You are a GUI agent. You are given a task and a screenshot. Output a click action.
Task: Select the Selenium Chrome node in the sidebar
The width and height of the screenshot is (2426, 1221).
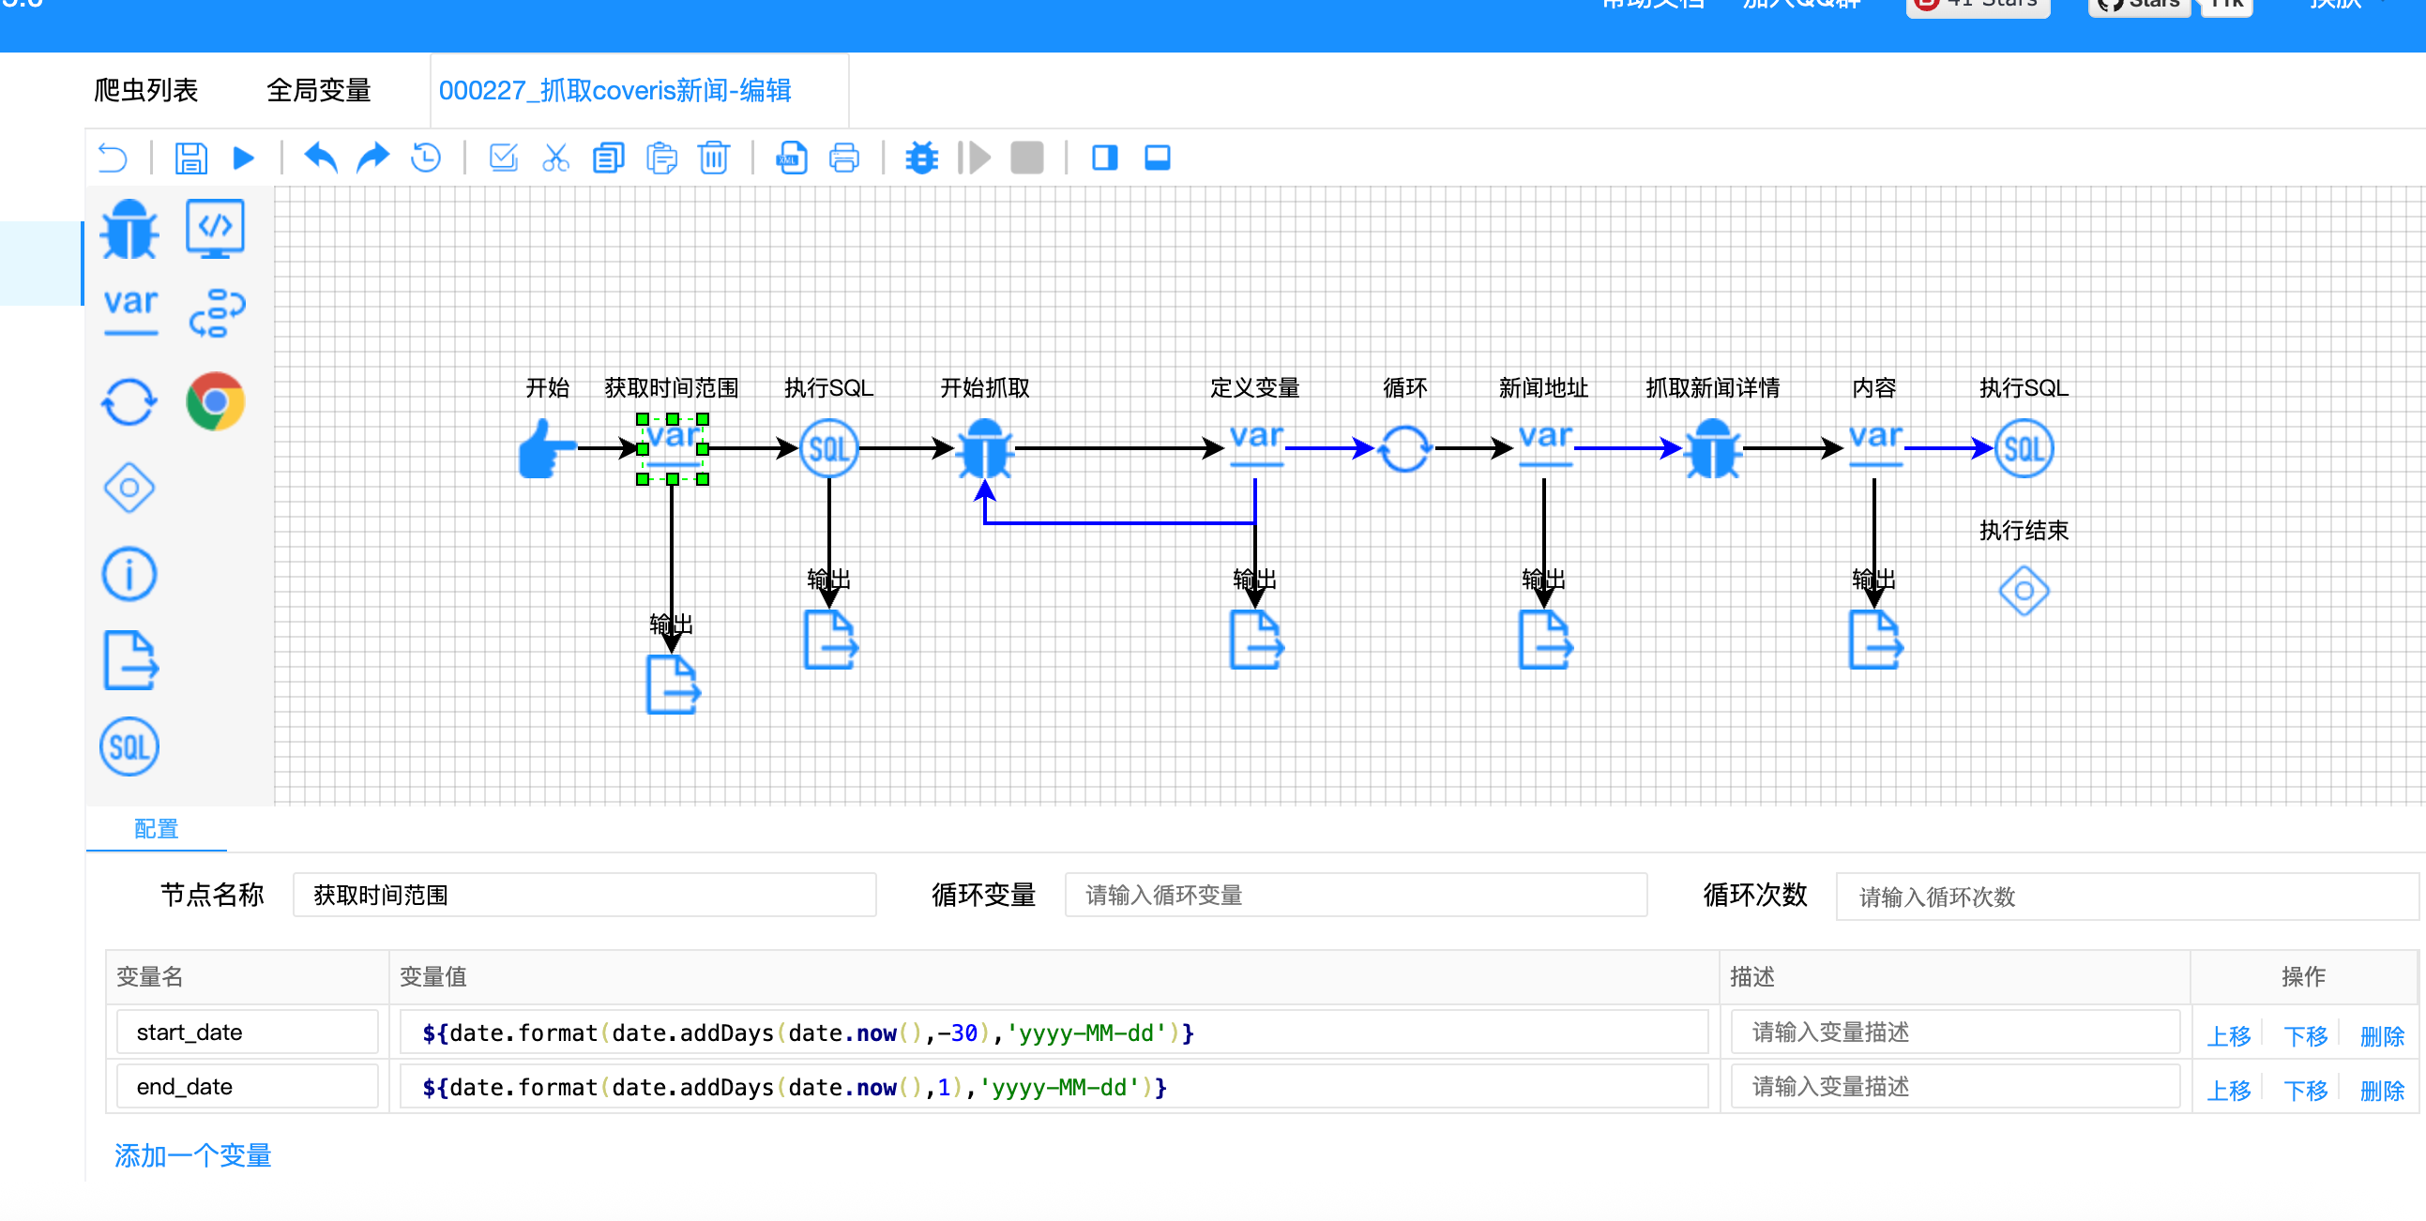215,402
